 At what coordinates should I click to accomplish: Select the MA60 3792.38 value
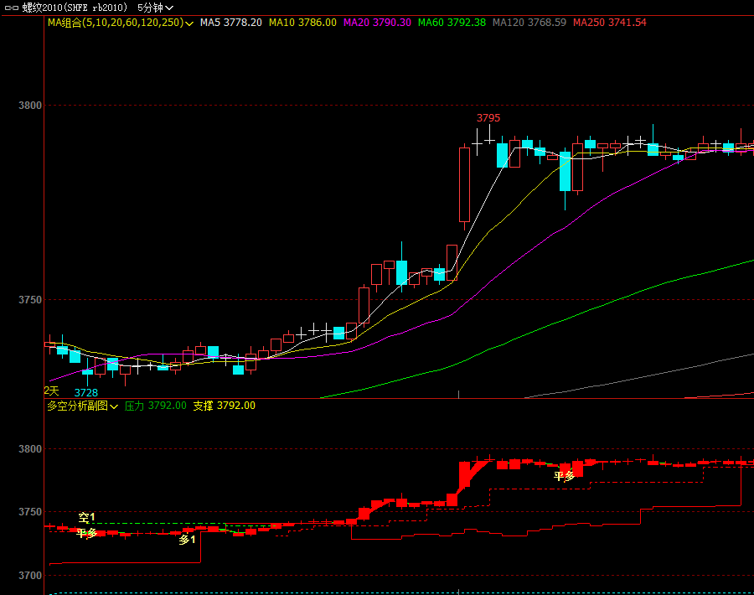point(452,23)
